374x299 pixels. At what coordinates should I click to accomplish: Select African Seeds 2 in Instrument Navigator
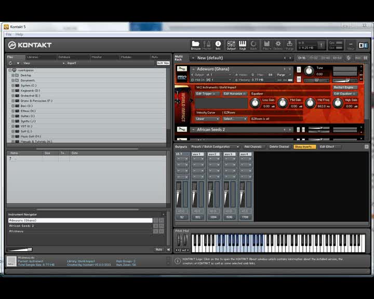(22, 226)
